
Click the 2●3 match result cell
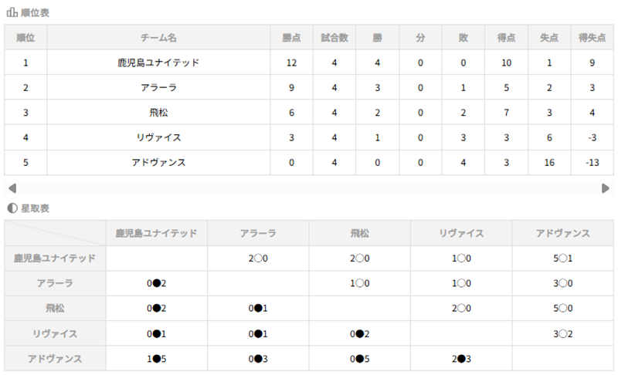(462, 359)
